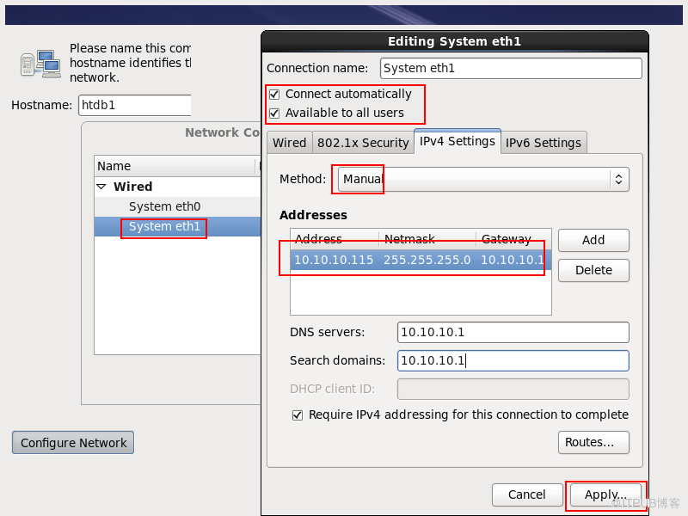
Task: Click the Netmask column header
Action: (x=427, y=239)
